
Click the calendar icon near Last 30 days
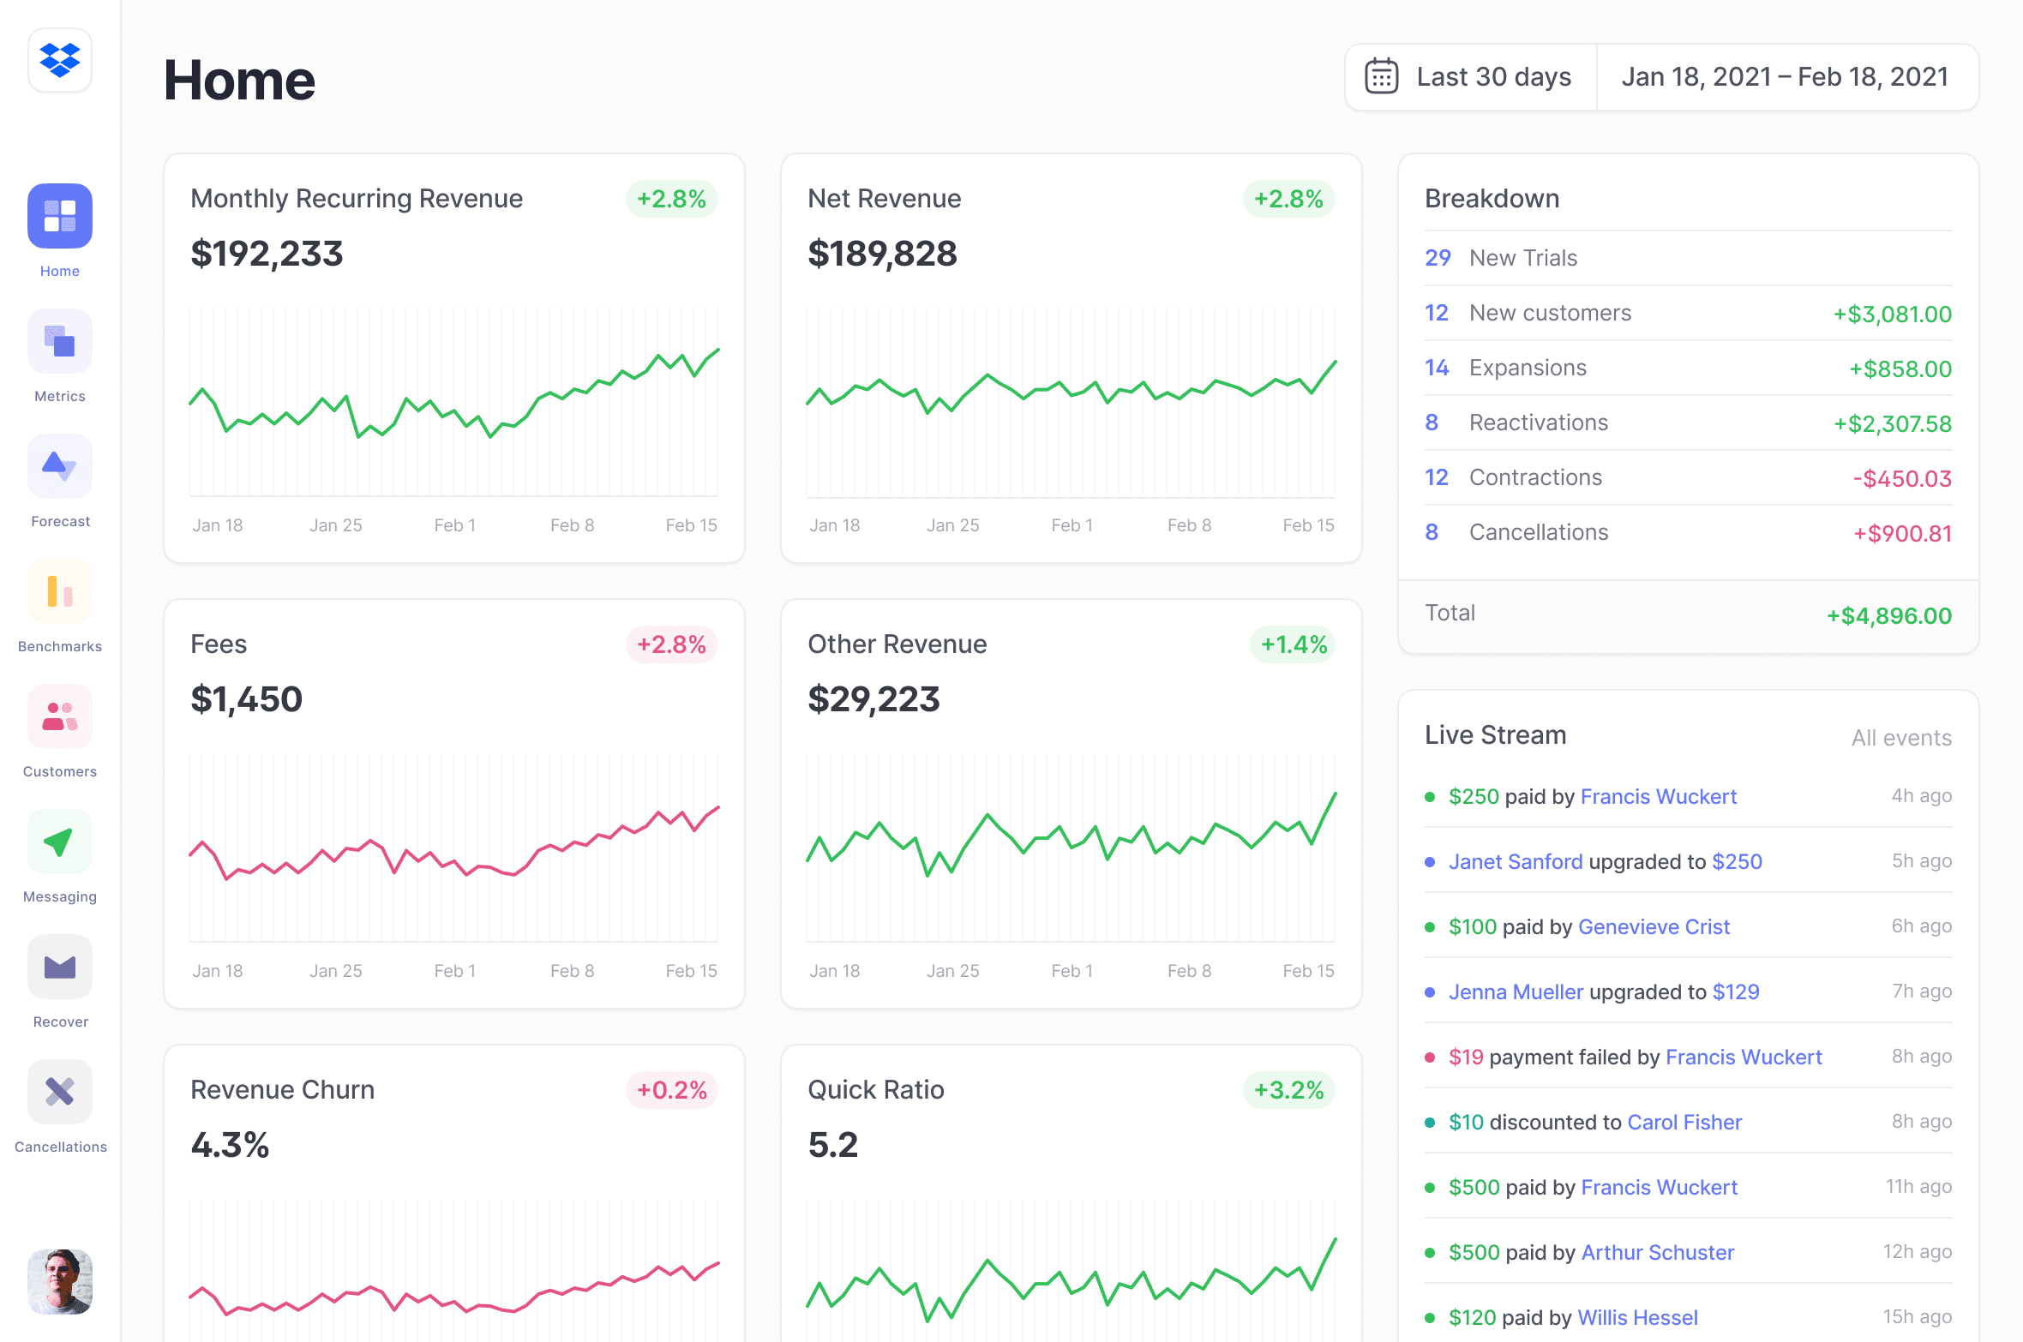pos(1381,77)
